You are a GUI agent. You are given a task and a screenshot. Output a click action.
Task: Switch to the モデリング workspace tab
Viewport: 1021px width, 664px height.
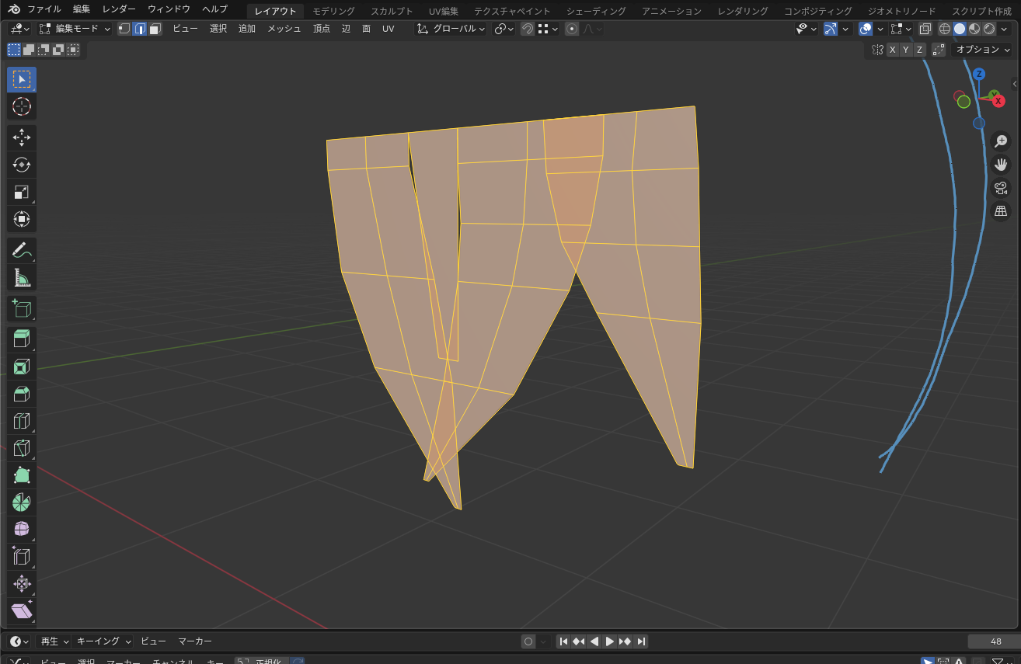coord(333,11)
